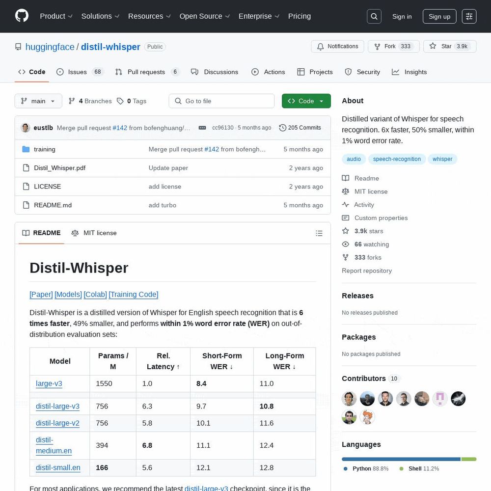
Task: Expand the Solutions menu
Action: coord(100,16)
